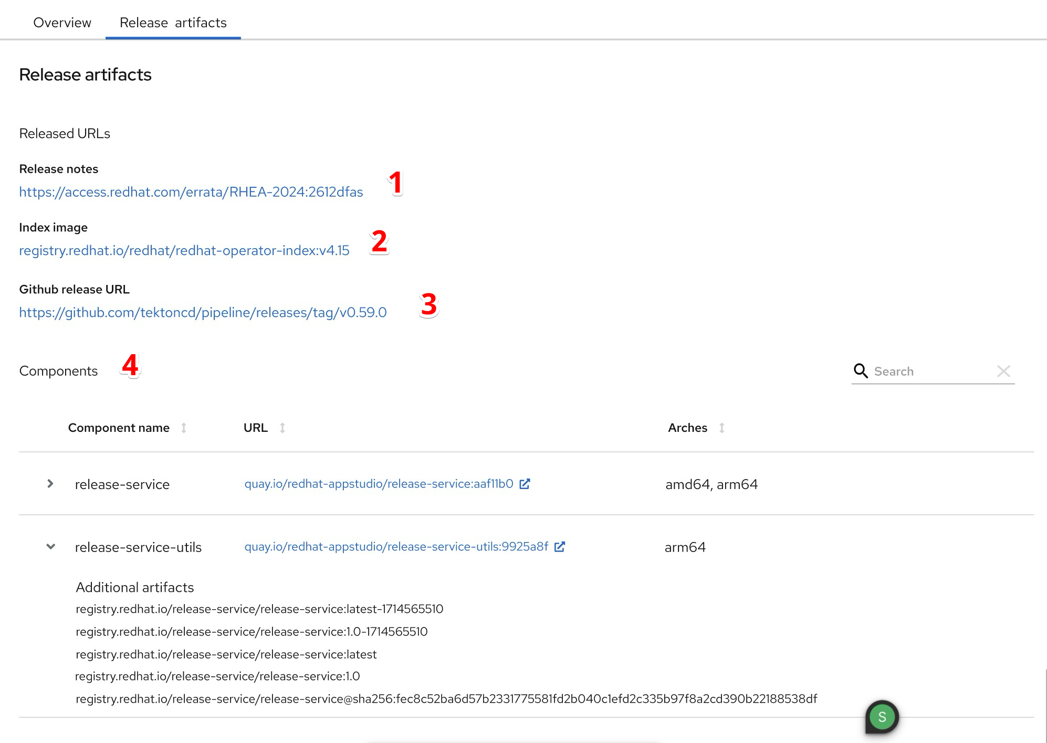Open external link icon for release-service-utils URL

pyautogui.click(x=560, y=547)
